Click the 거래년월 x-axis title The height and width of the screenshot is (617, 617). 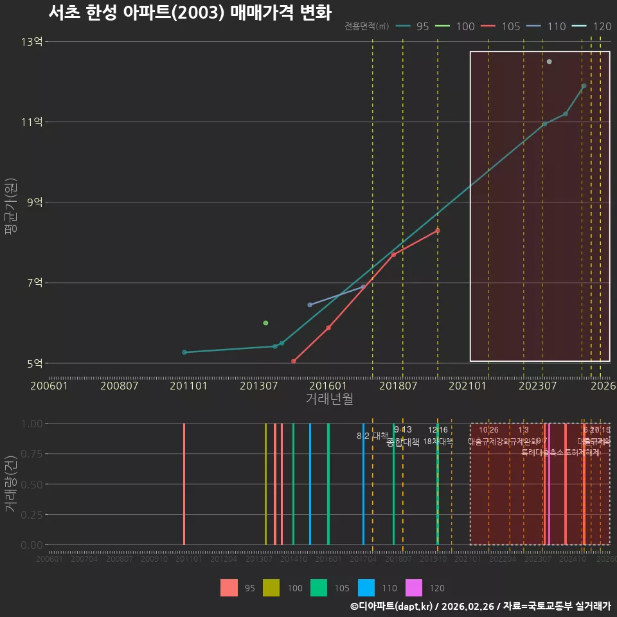click(x=329, y=398)
